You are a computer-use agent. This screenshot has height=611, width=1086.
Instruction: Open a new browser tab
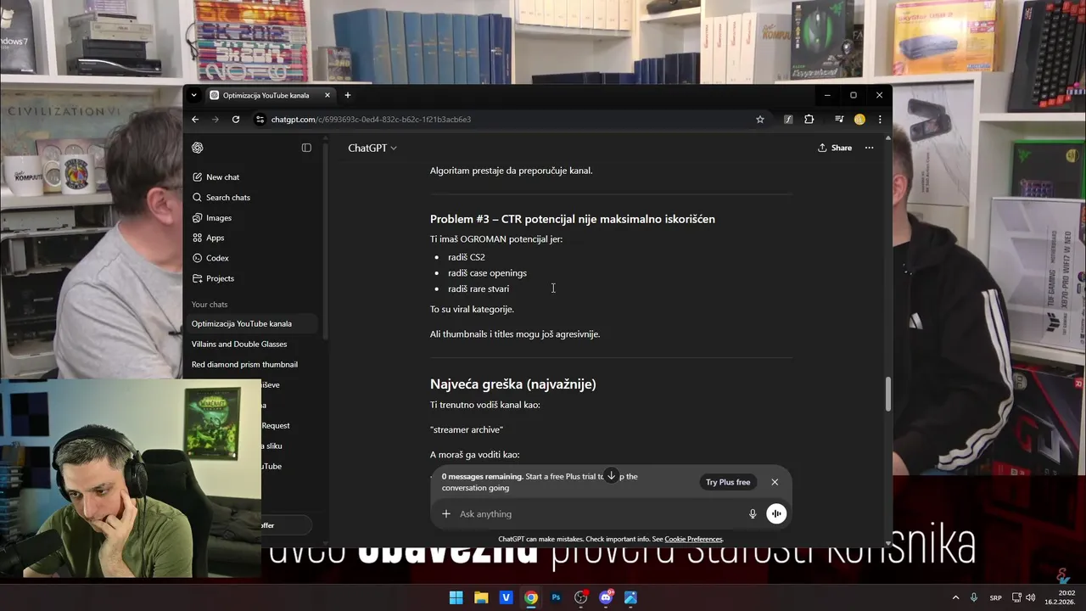point(347,95)
